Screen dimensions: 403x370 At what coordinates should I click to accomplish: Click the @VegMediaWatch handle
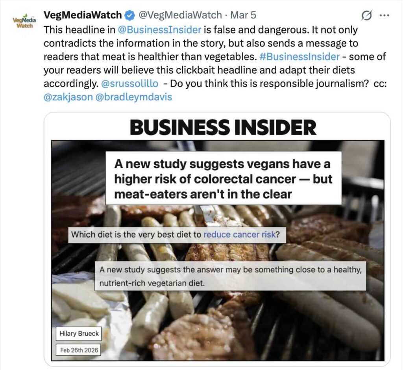[180, 15]
